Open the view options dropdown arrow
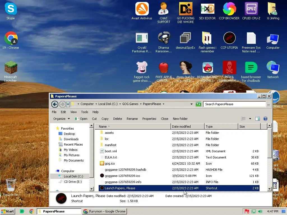The height and width of the screenshot is (215, 287). [x=250, y=119]
